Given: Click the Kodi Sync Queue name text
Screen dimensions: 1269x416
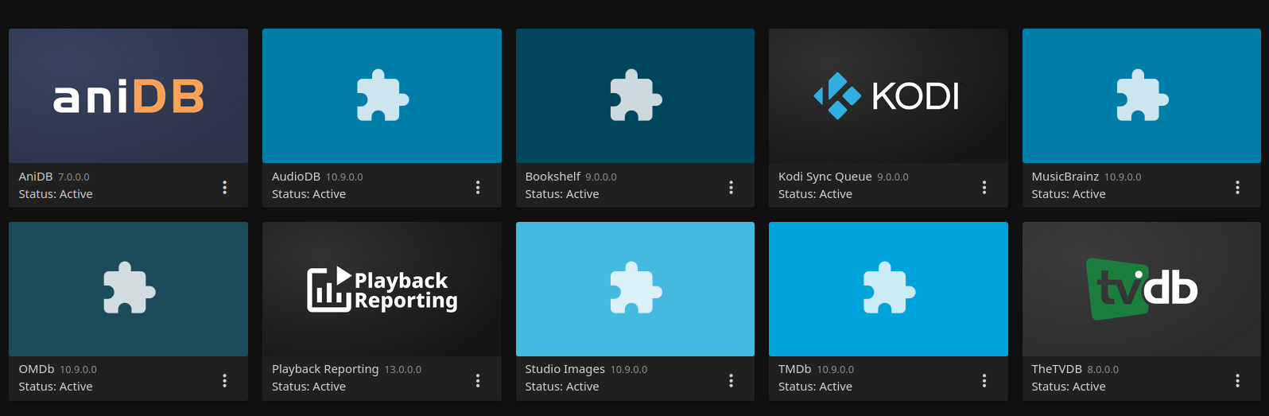Looking at the screenshot, I should tap(825, 177).
